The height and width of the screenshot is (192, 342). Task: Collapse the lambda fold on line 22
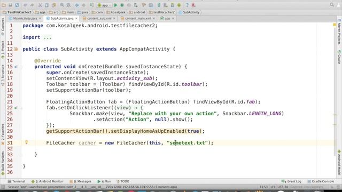[21, 108]
